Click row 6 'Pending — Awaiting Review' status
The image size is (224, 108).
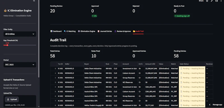pos(192,96)
